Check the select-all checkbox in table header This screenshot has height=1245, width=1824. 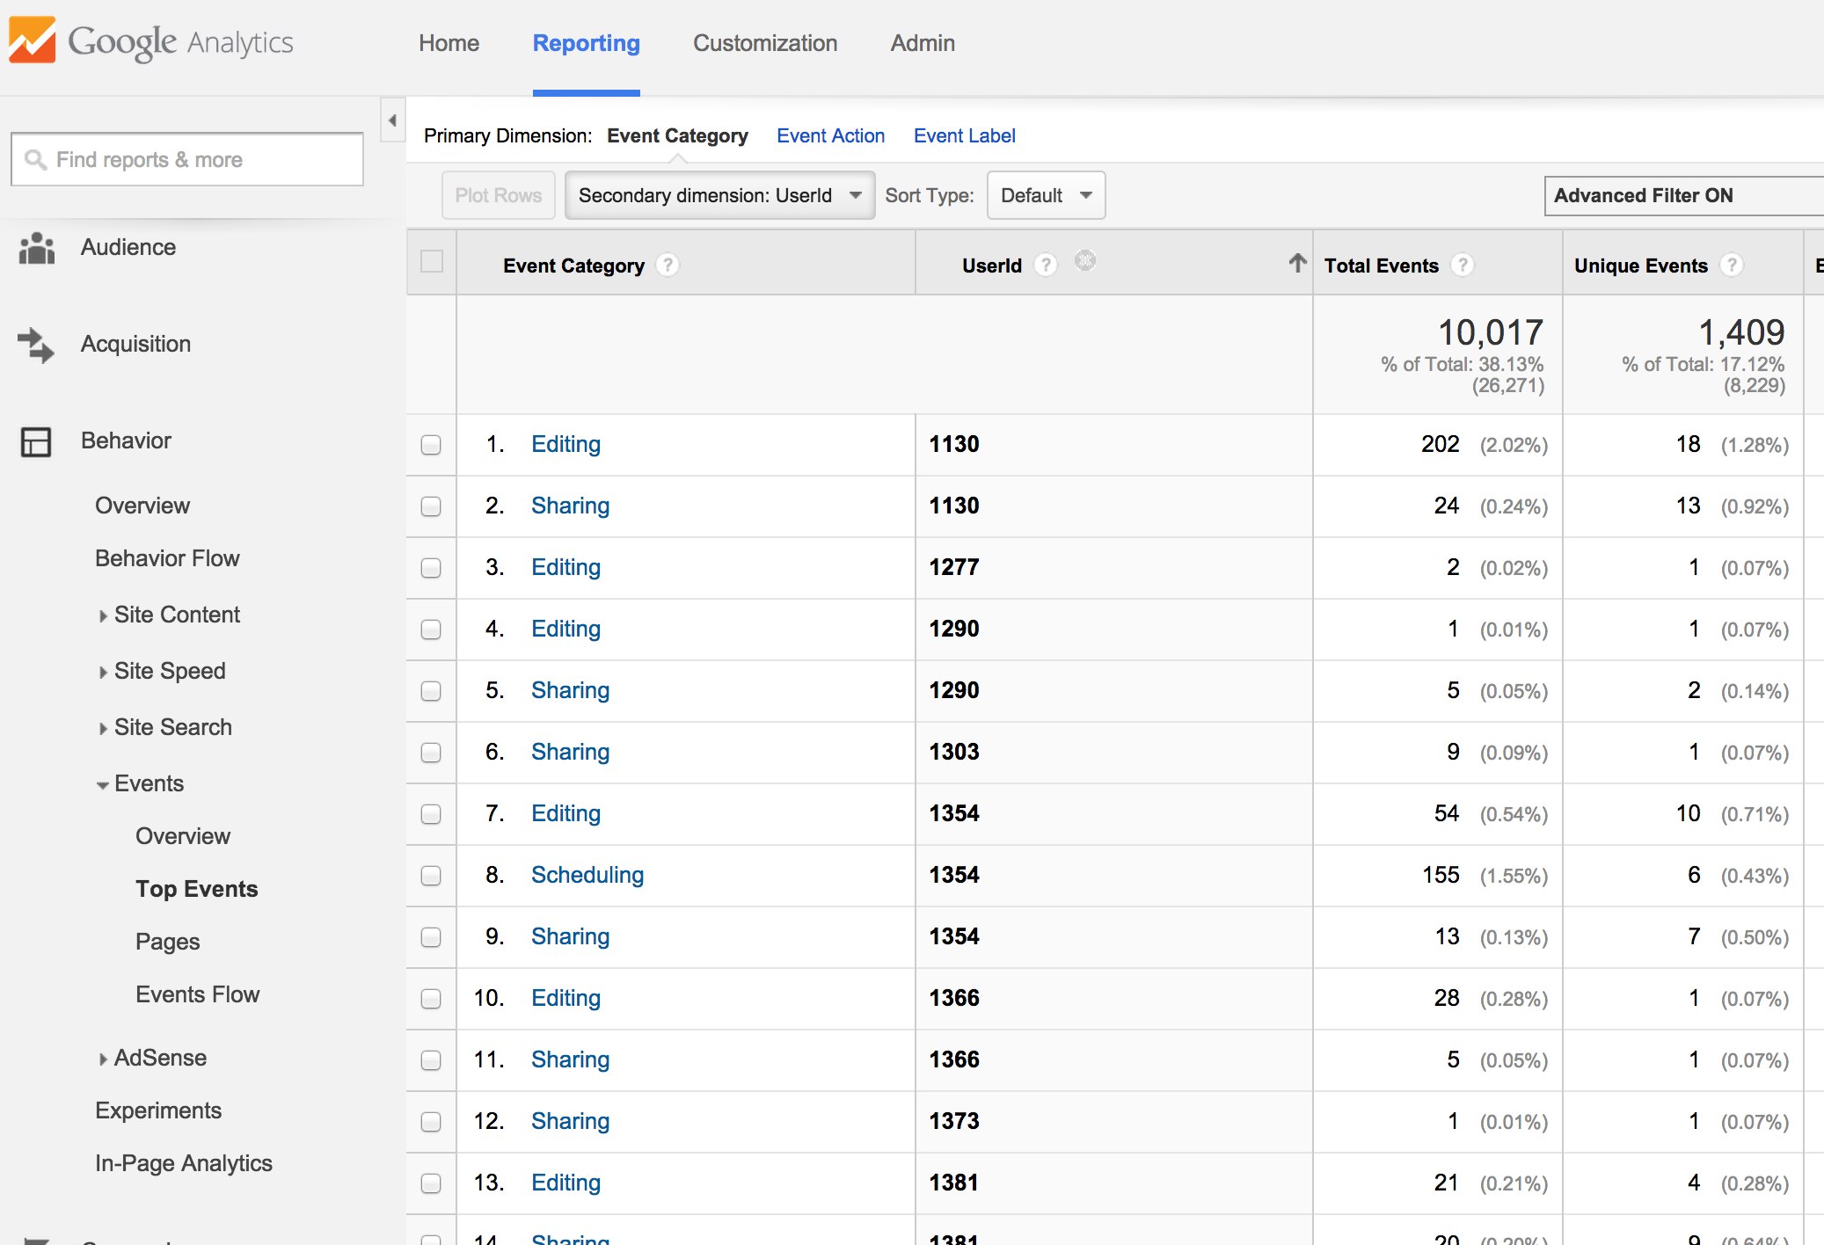point(432,262)
